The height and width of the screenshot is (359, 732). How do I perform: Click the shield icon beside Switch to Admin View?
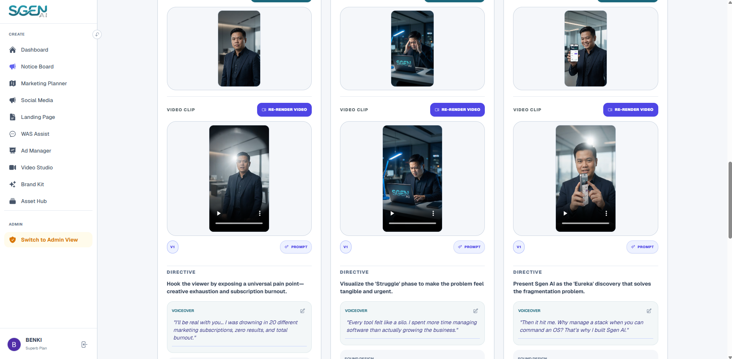click(x=13, y=240)
